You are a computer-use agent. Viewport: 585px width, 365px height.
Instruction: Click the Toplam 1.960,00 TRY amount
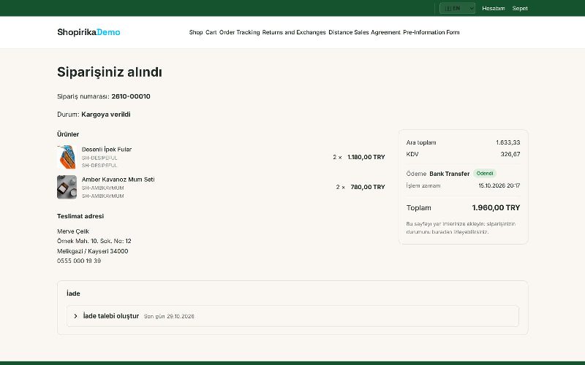(x=496, y=208)
